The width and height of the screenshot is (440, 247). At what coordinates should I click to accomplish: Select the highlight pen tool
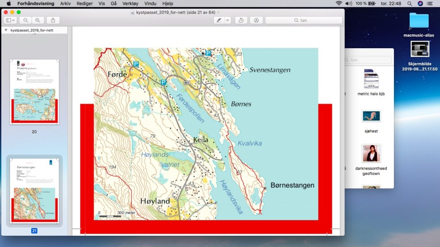click(x=219, y=20)
